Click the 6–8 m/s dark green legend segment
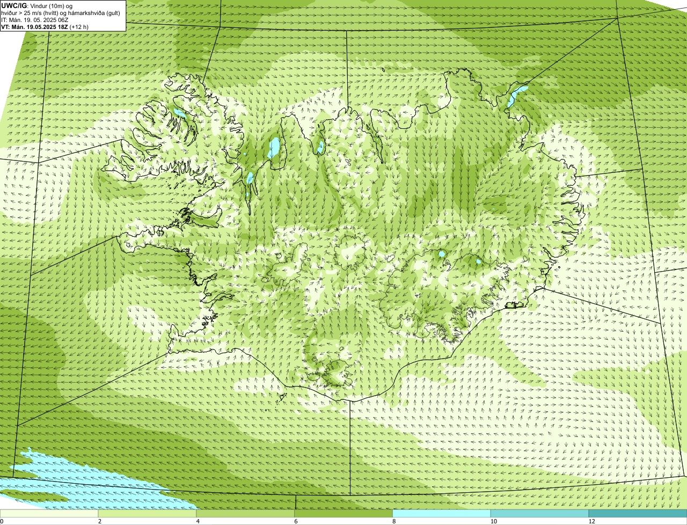687x525 pixels. click(343, 513)
